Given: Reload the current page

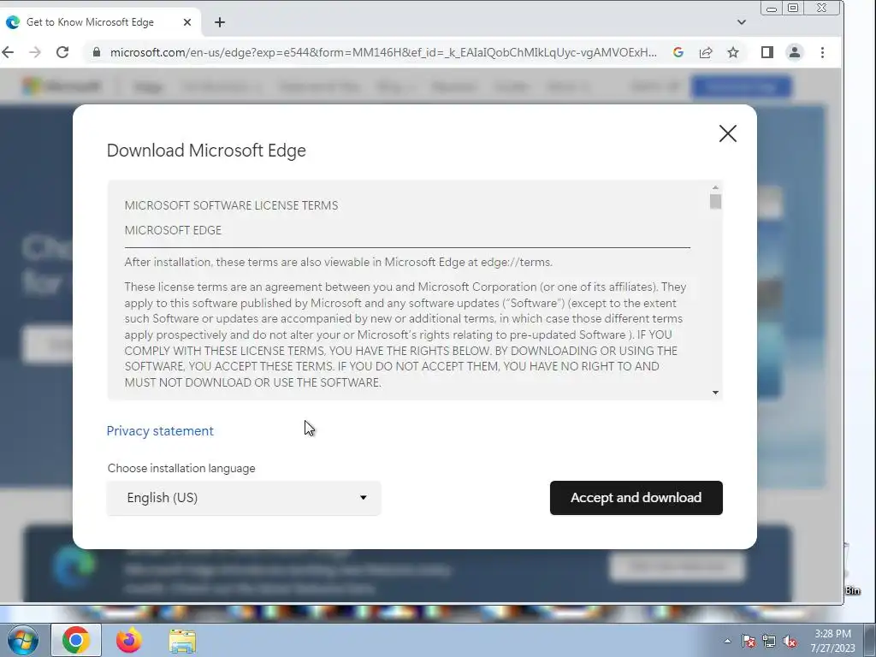Looking at the screenshot, I should click(x=62, y=52).
